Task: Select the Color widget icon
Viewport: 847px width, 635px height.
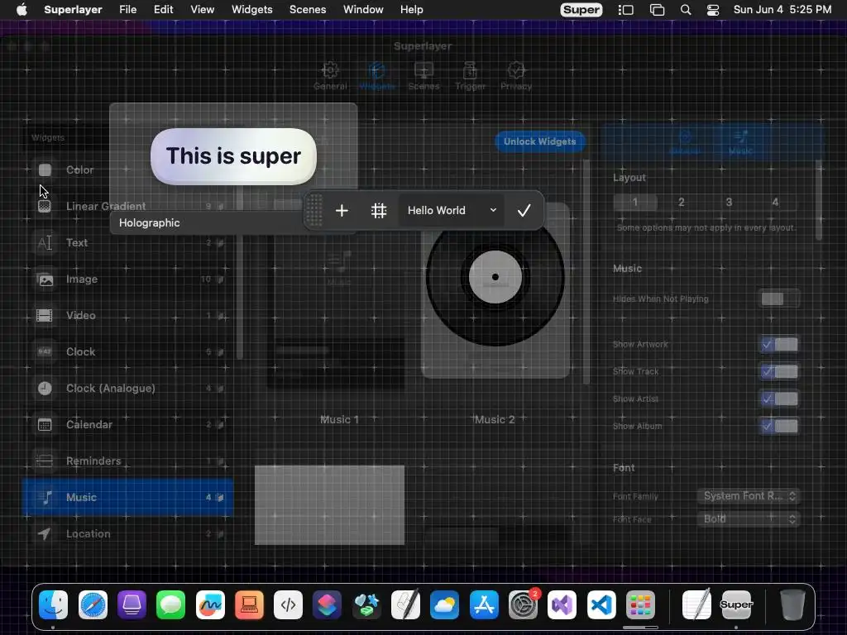Action: coord(45,170)
